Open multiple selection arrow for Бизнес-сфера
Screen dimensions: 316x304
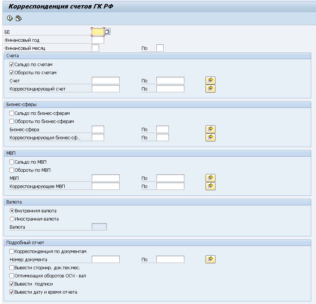210,129
